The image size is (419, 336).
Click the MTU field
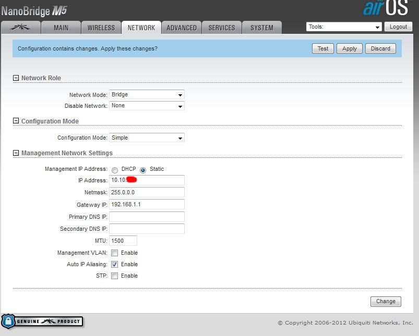[123, 241]
